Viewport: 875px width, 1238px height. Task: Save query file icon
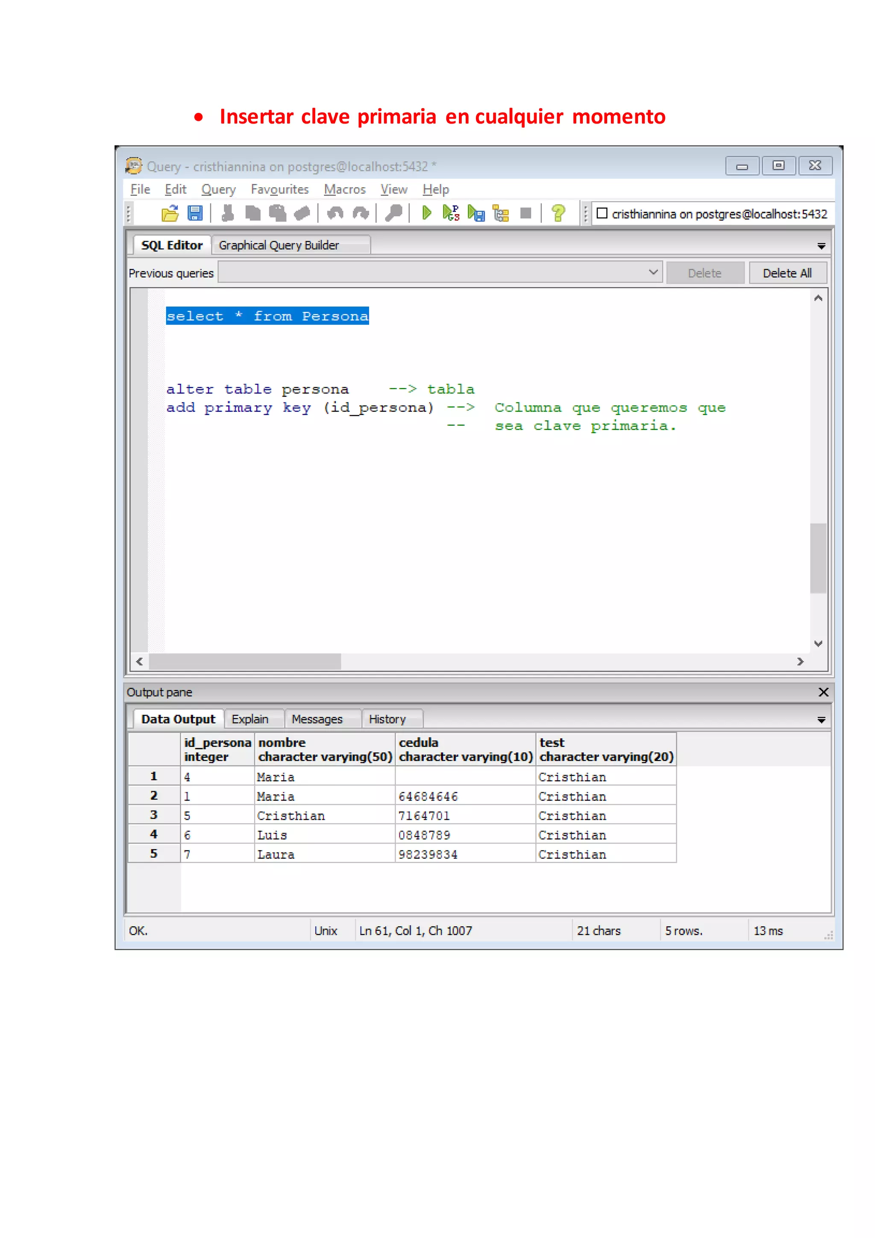[x=194, y=213]
